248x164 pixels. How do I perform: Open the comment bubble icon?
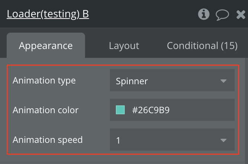tap(222, 14)
